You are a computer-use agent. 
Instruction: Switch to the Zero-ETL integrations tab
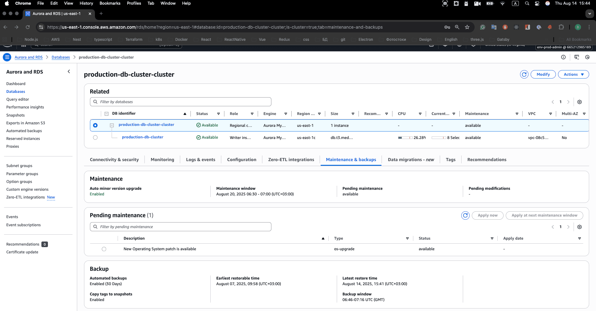[x=291, y=159]
